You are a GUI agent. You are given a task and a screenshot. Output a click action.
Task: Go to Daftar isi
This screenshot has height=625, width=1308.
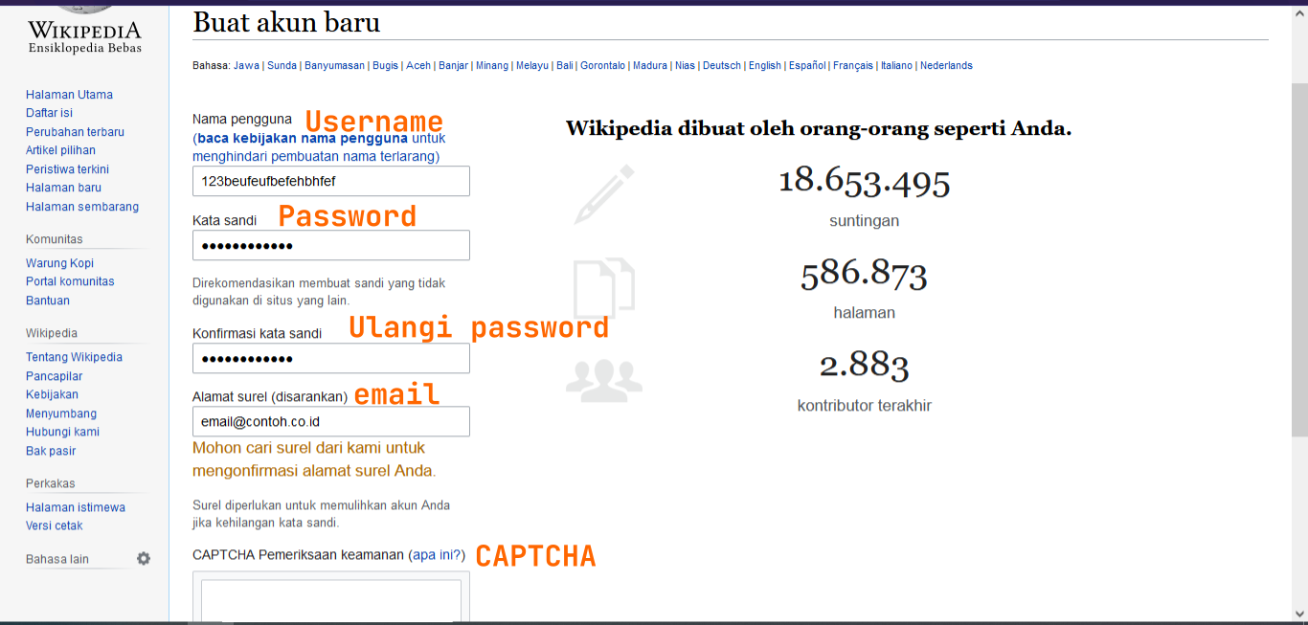point(49,113)
